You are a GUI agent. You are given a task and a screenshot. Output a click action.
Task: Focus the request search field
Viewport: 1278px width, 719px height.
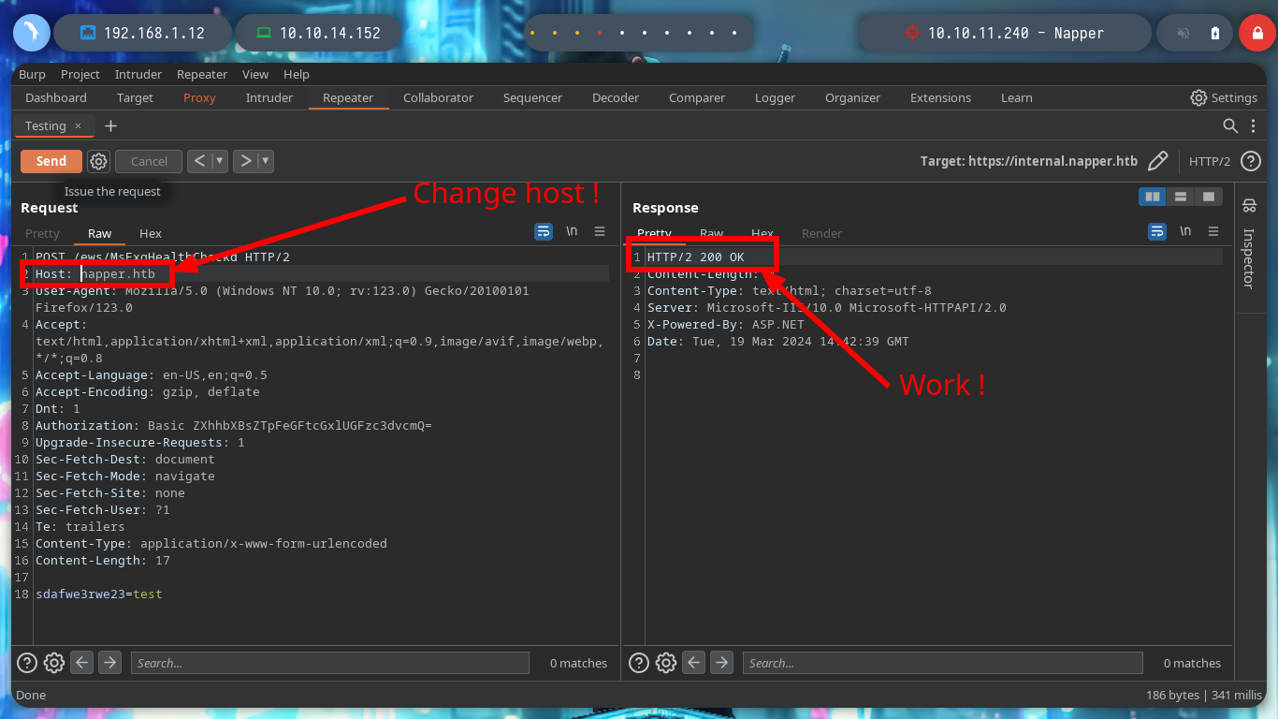330,663
